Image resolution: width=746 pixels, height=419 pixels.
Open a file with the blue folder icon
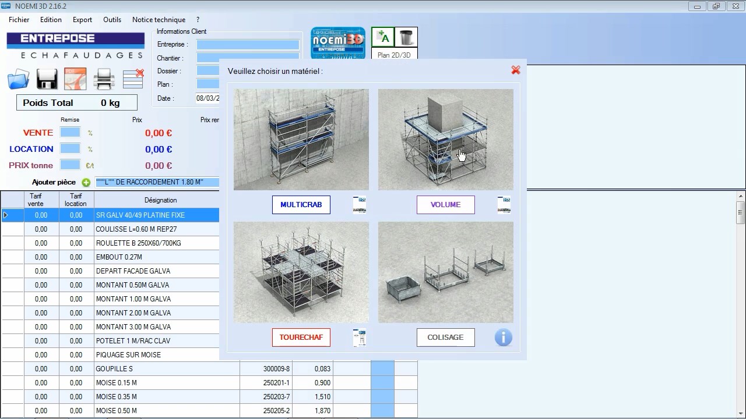pyautogui.click(x=18, y=79)
